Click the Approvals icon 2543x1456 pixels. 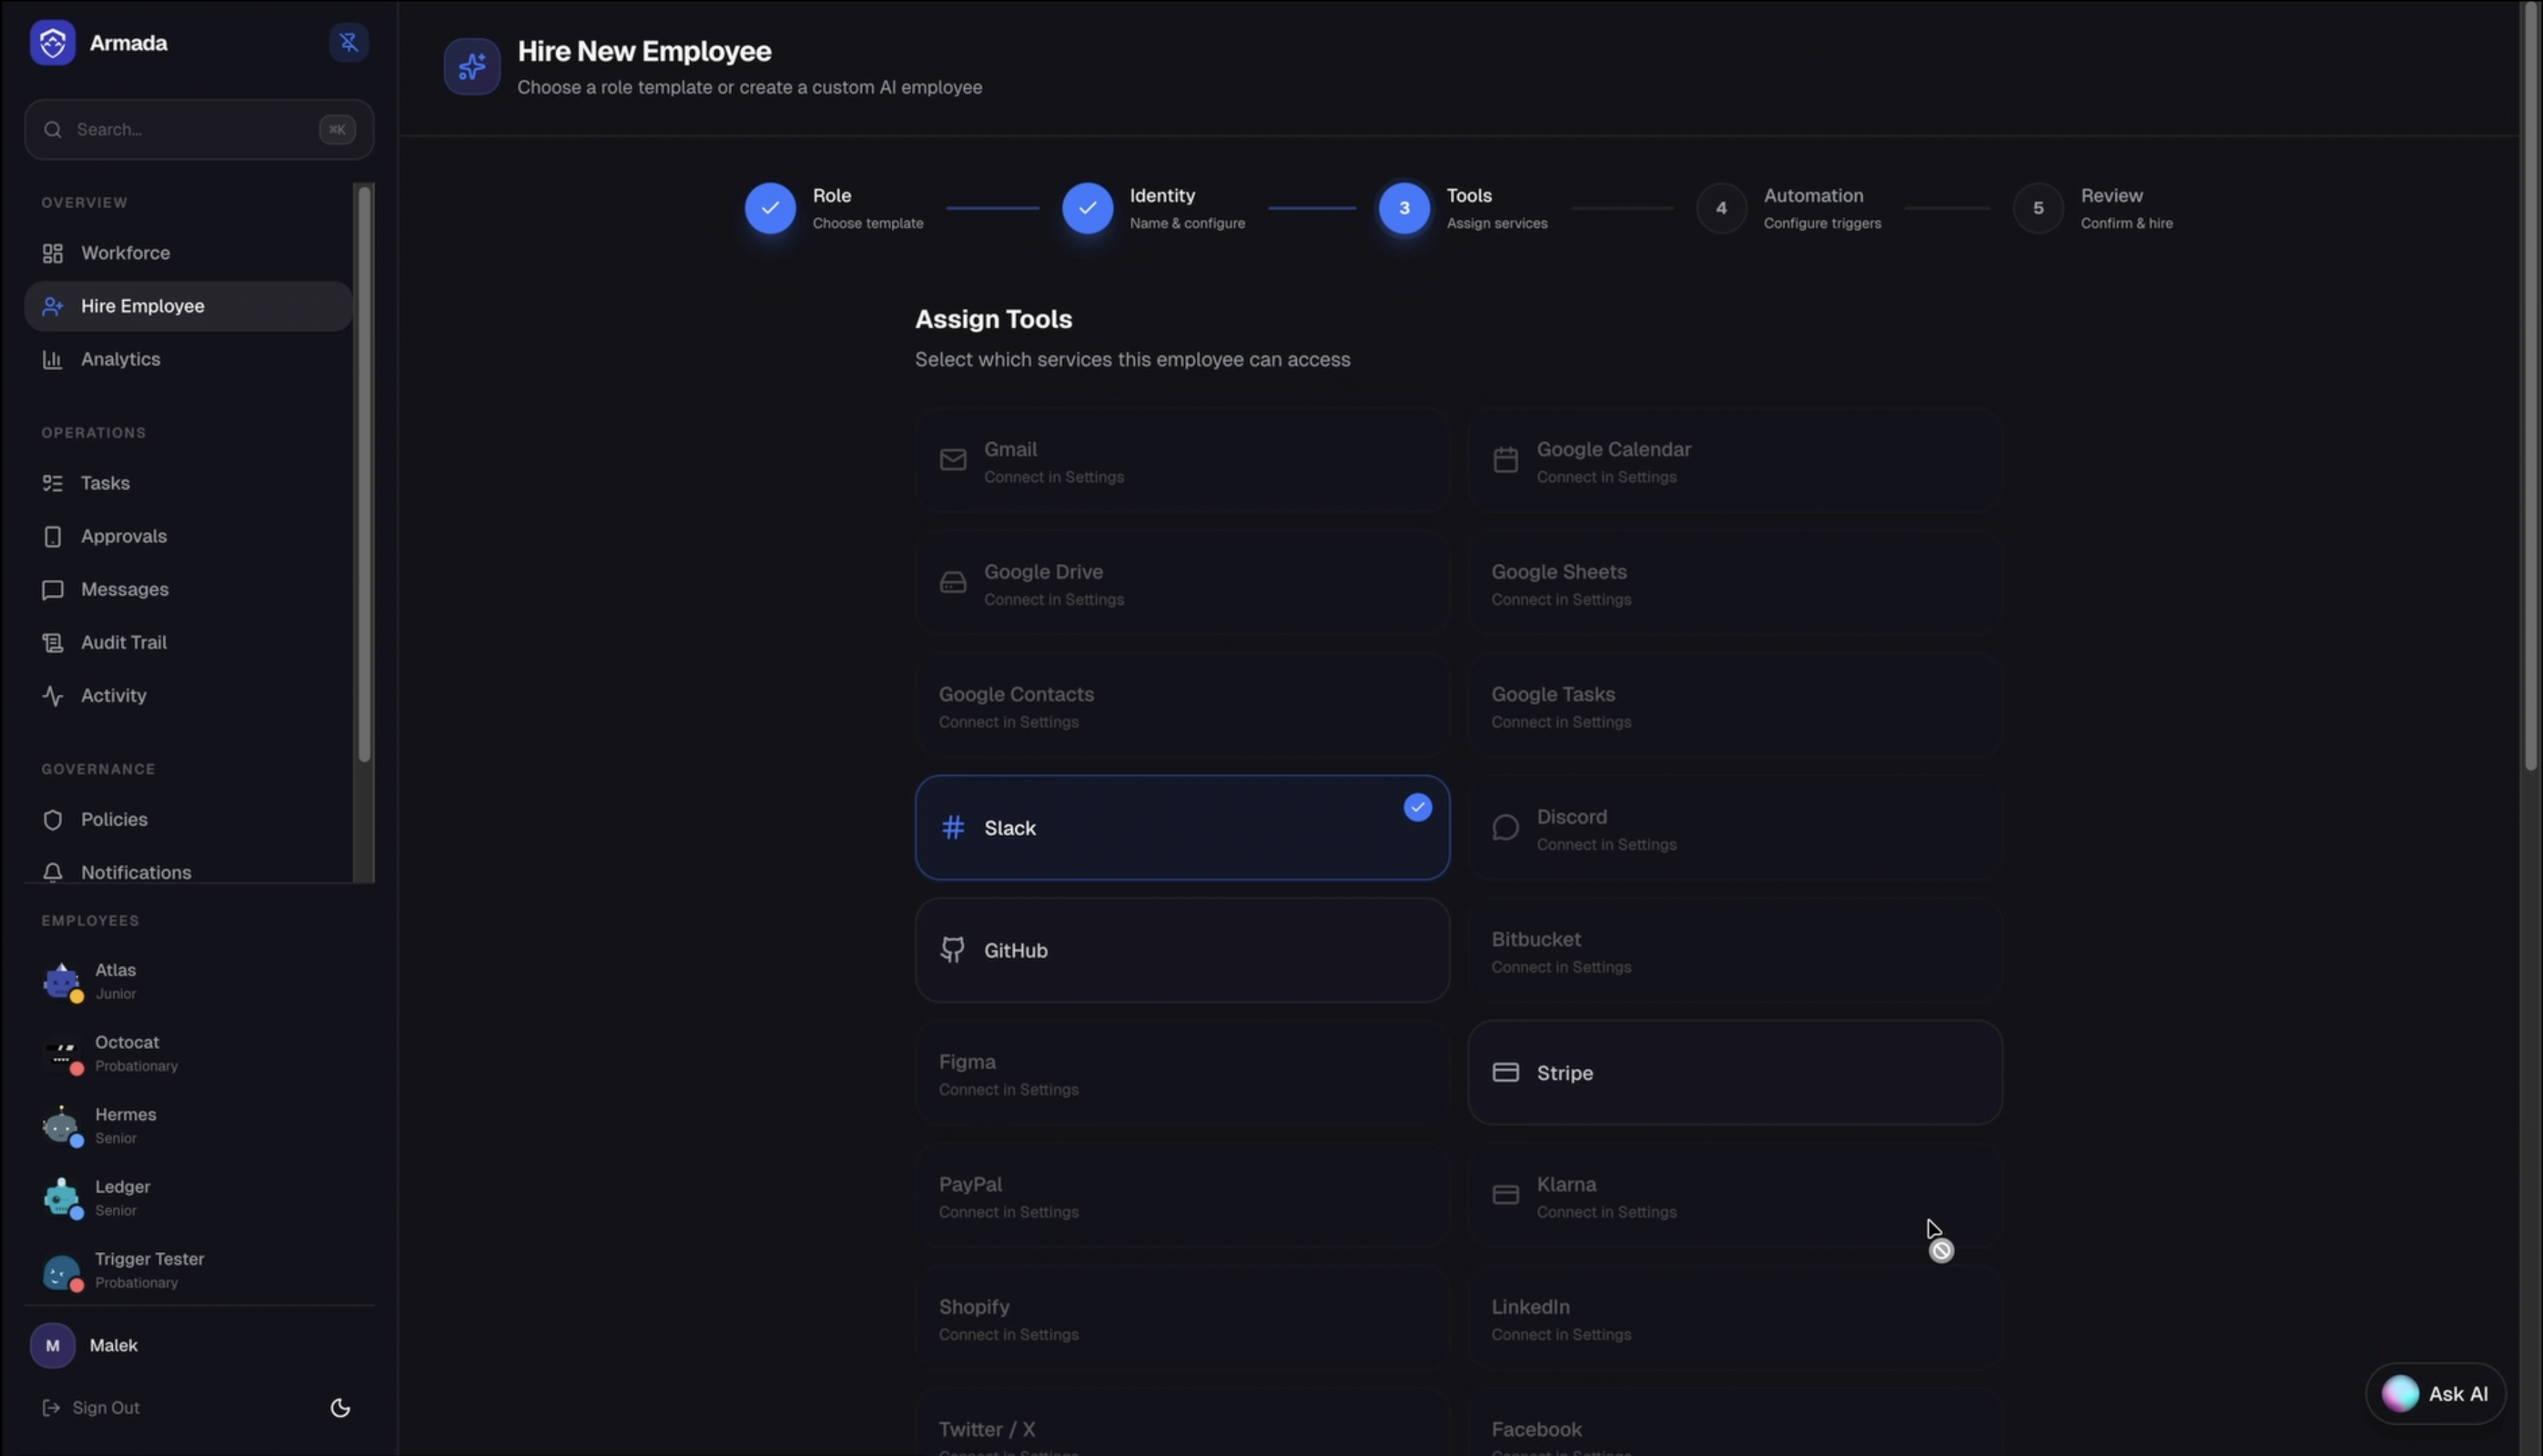click(x=52, y=537)
